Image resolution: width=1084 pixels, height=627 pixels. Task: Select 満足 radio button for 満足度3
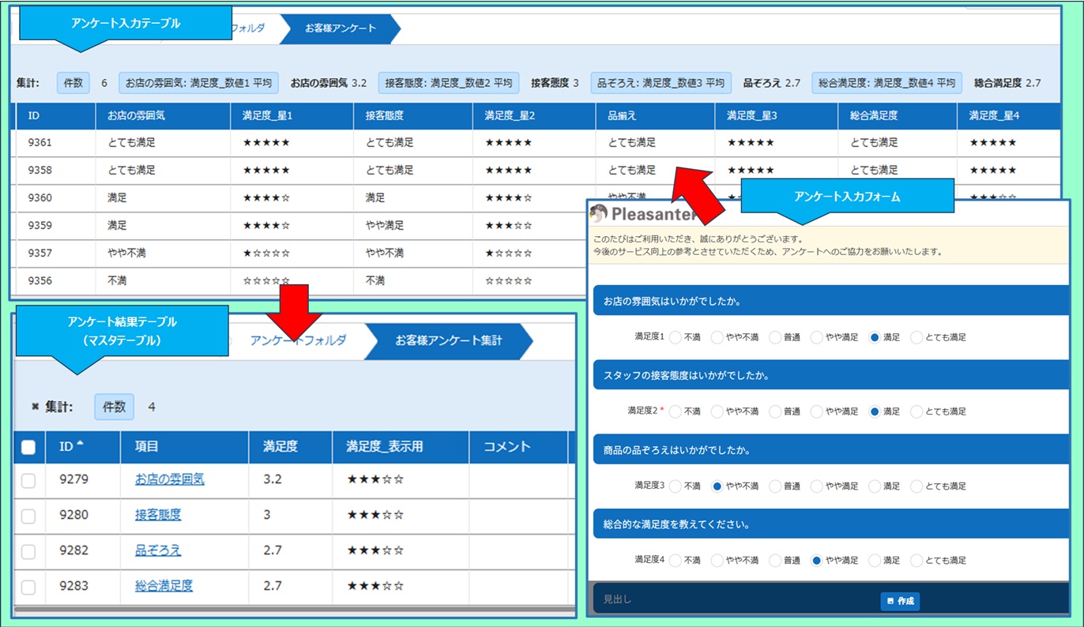tap(875, 486)
